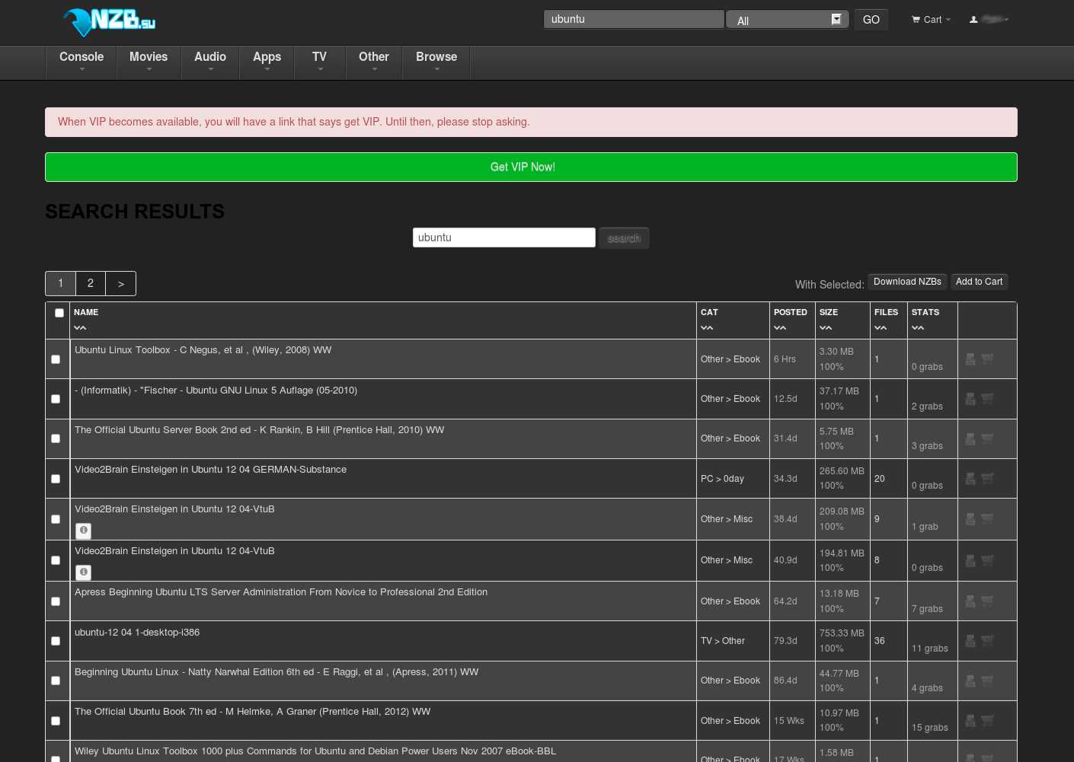The width and height of the screenshot is (1074, 762).
Task: Download NZB for Ubuntu Linux Toolbox C Negus
Action: (970, 359)
